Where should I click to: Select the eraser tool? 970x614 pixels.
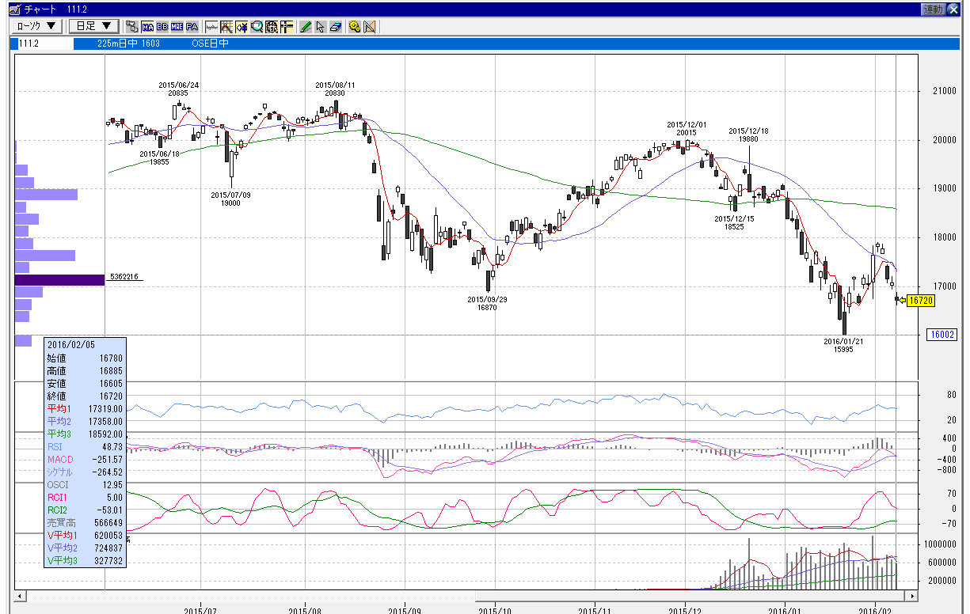pos(335,26)
